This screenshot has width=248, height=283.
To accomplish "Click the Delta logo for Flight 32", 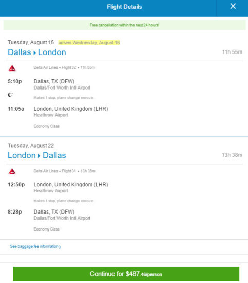I will point(12,68).
